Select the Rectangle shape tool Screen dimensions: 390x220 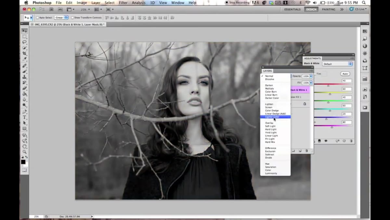click(25, 129)
